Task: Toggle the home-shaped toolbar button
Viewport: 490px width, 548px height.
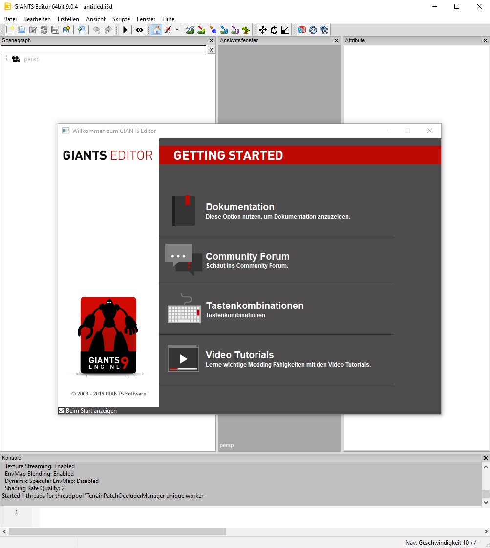Action: tap(156, 30)
